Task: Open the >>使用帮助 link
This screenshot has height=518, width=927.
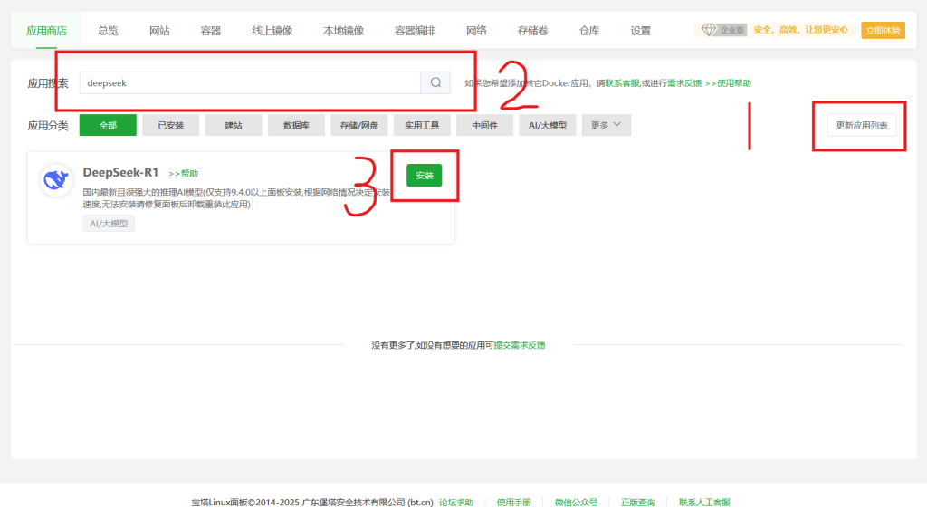Action: [728, 83]
